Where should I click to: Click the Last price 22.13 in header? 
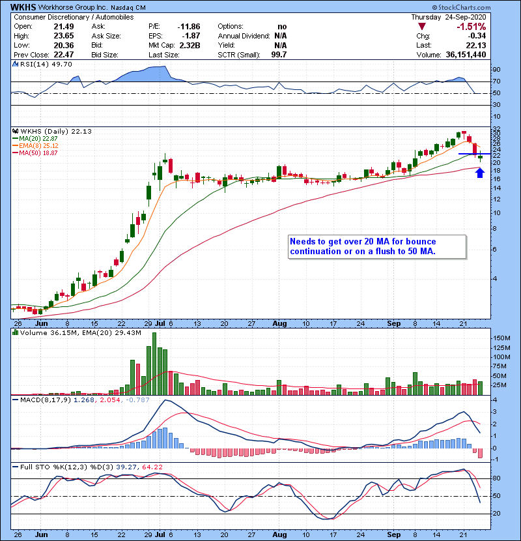pyautogui.click(x=476, y=45)
